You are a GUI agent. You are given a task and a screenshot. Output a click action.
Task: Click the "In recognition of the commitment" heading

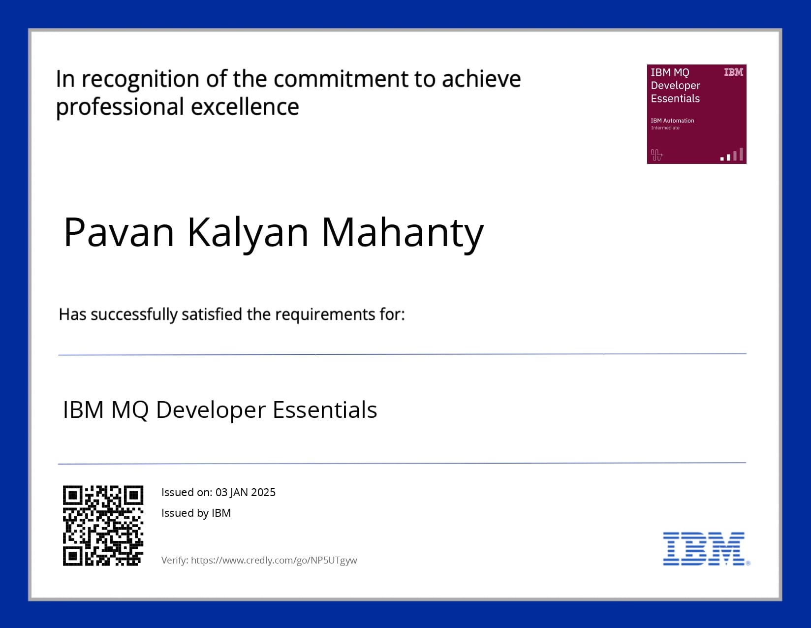click(x=288, y=79)
